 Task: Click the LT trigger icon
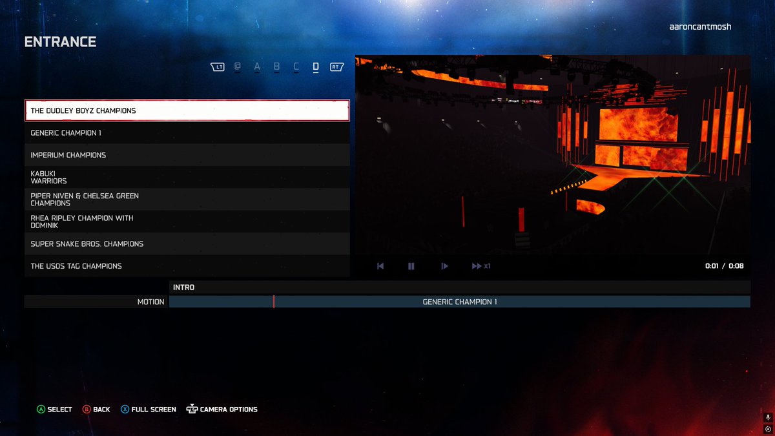coord(218,67)
